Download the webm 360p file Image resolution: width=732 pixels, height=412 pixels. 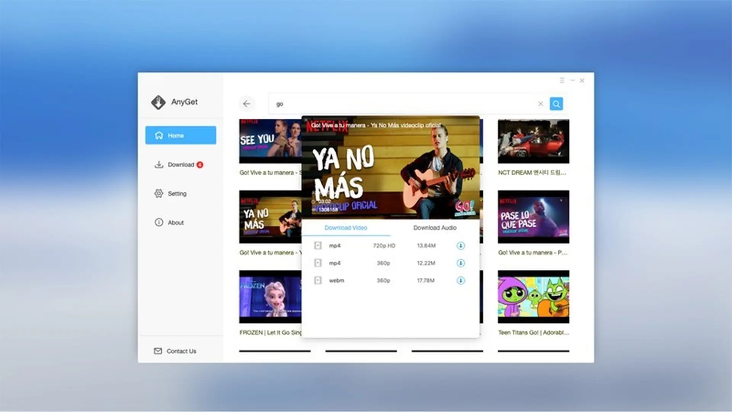click(460, 280)
